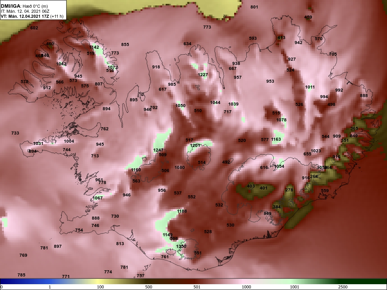The width and height of the screenshot is (387, 290).
Task: Click the number 953 on the map
Action: (270, 81)
